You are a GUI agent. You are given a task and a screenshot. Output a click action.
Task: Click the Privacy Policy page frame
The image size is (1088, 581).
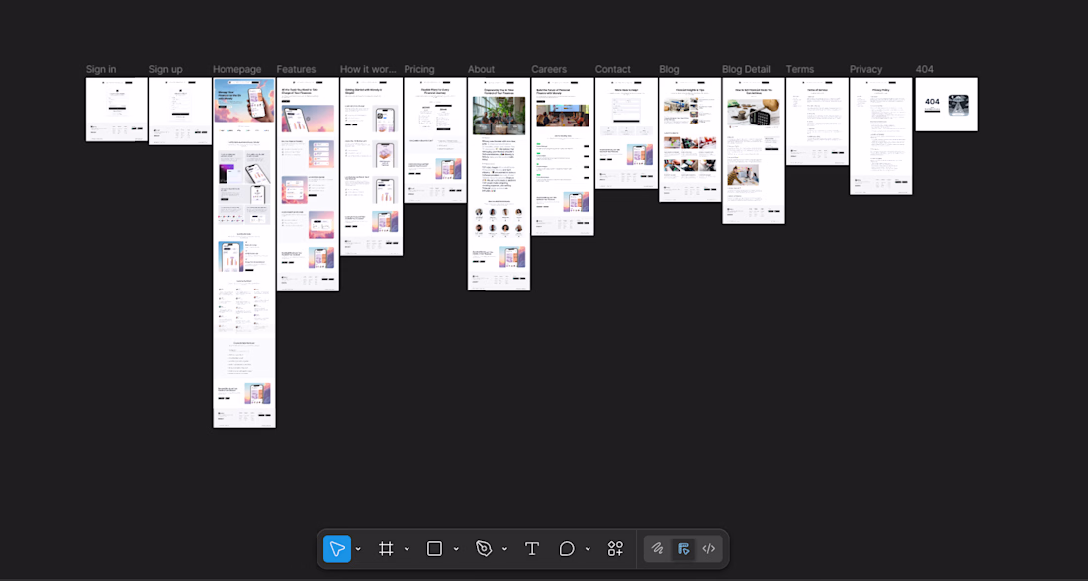pos(881,136)
